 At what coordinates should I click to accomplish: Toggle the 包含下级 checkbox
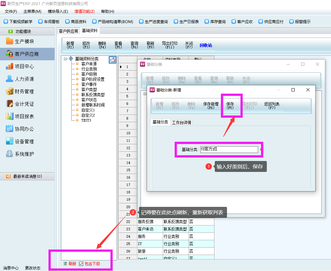pyautogui.click(x=81, y=264)
